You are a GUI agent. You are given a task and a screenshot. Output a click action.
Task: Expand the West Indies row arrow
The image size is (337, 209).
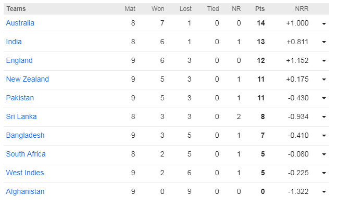(324, 174)
